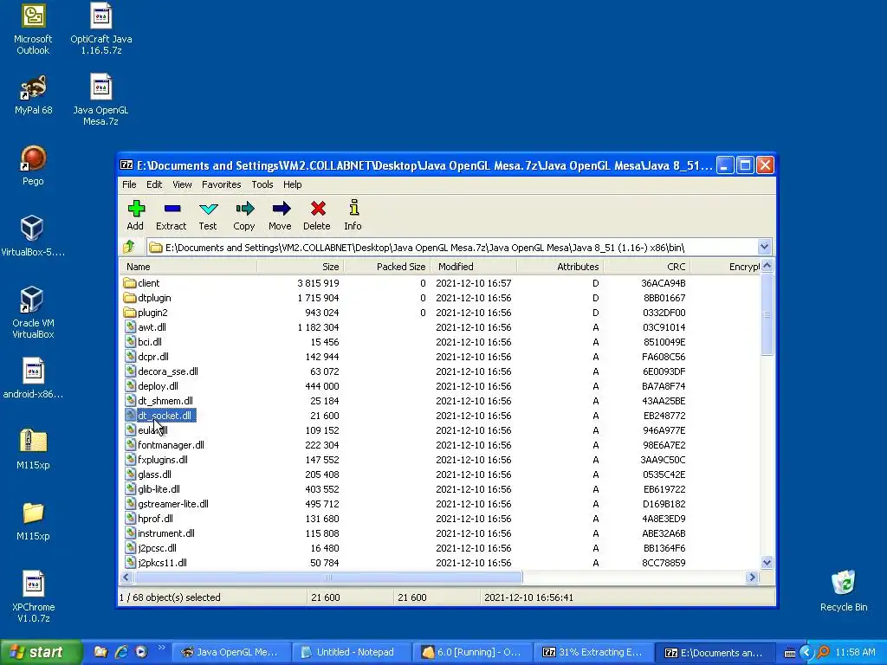Open the Edit menu
This screenshot has width=887, height=665.
click(x=154, y=184)
